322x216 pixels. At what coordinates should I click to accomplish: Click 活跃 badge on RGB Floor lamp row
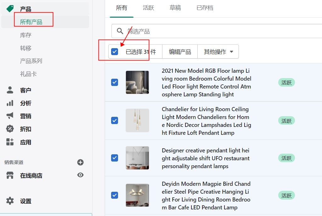(286, 82)
